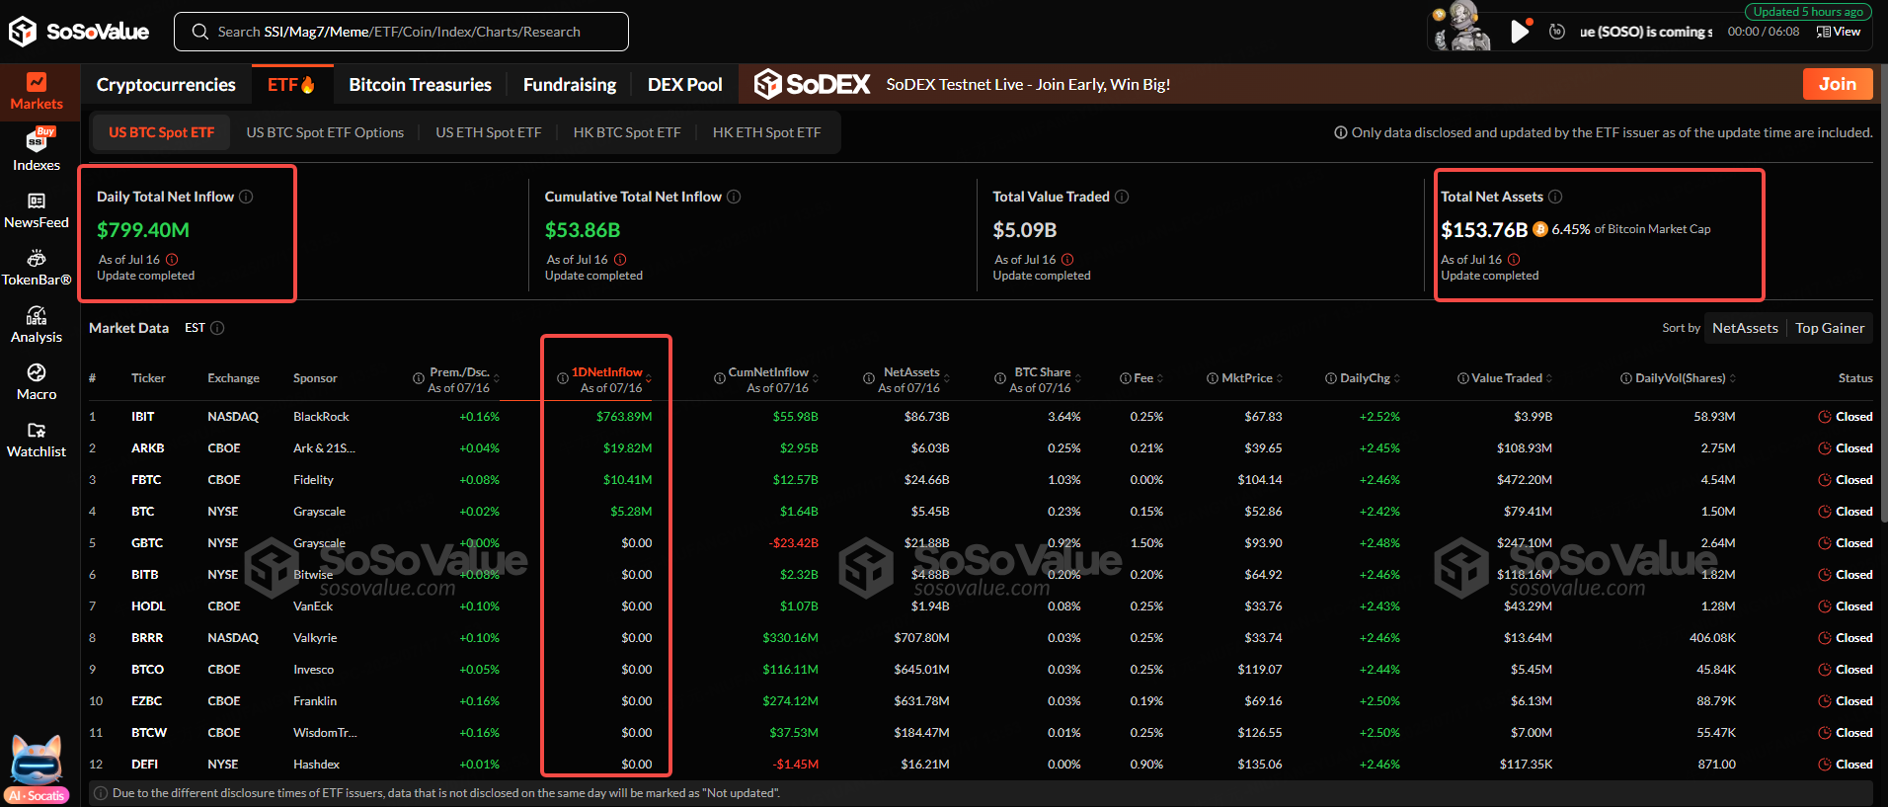This screenshot has height=807, width=1888.
Task: Select the HK ETH Spot ETF subtab
Action: point(766,132)
